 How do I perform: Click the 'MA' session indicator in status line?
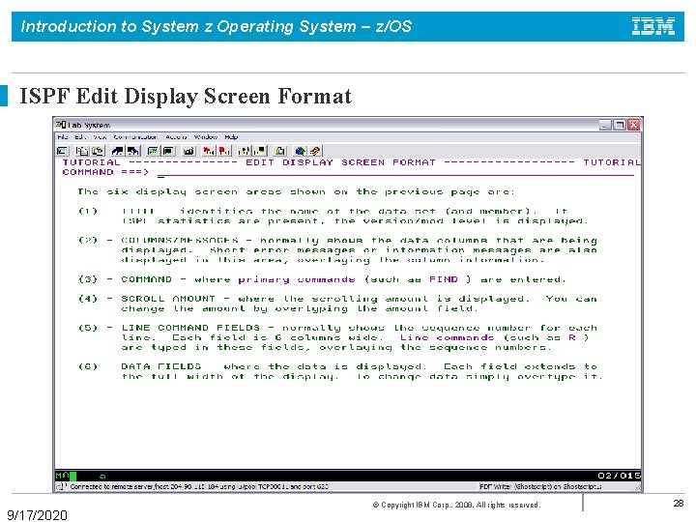click(x=62, y=476)
